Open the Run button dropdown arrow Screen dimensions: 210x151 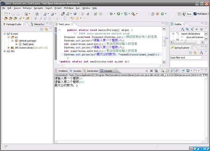click(x=122, y=14)
